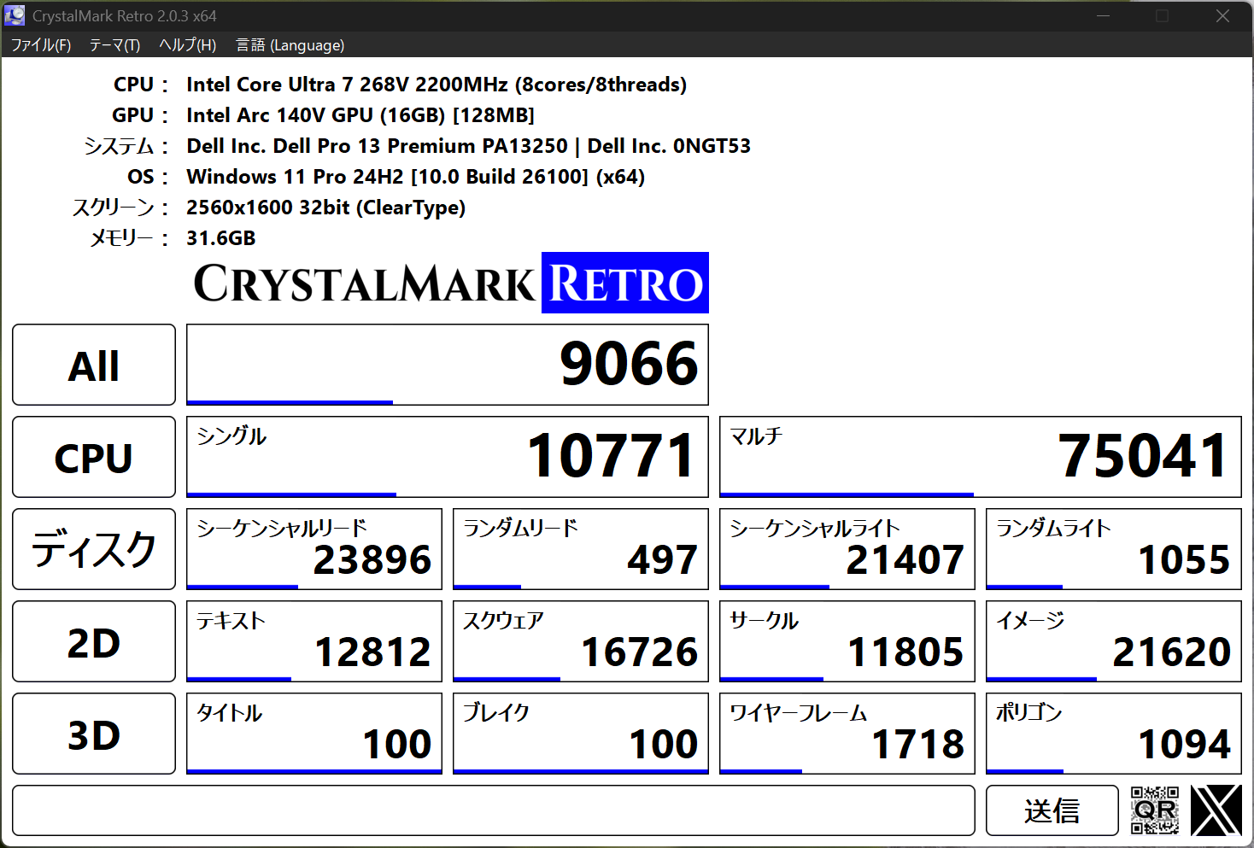Click the blue progress bar under the All score

coord(289,399)
